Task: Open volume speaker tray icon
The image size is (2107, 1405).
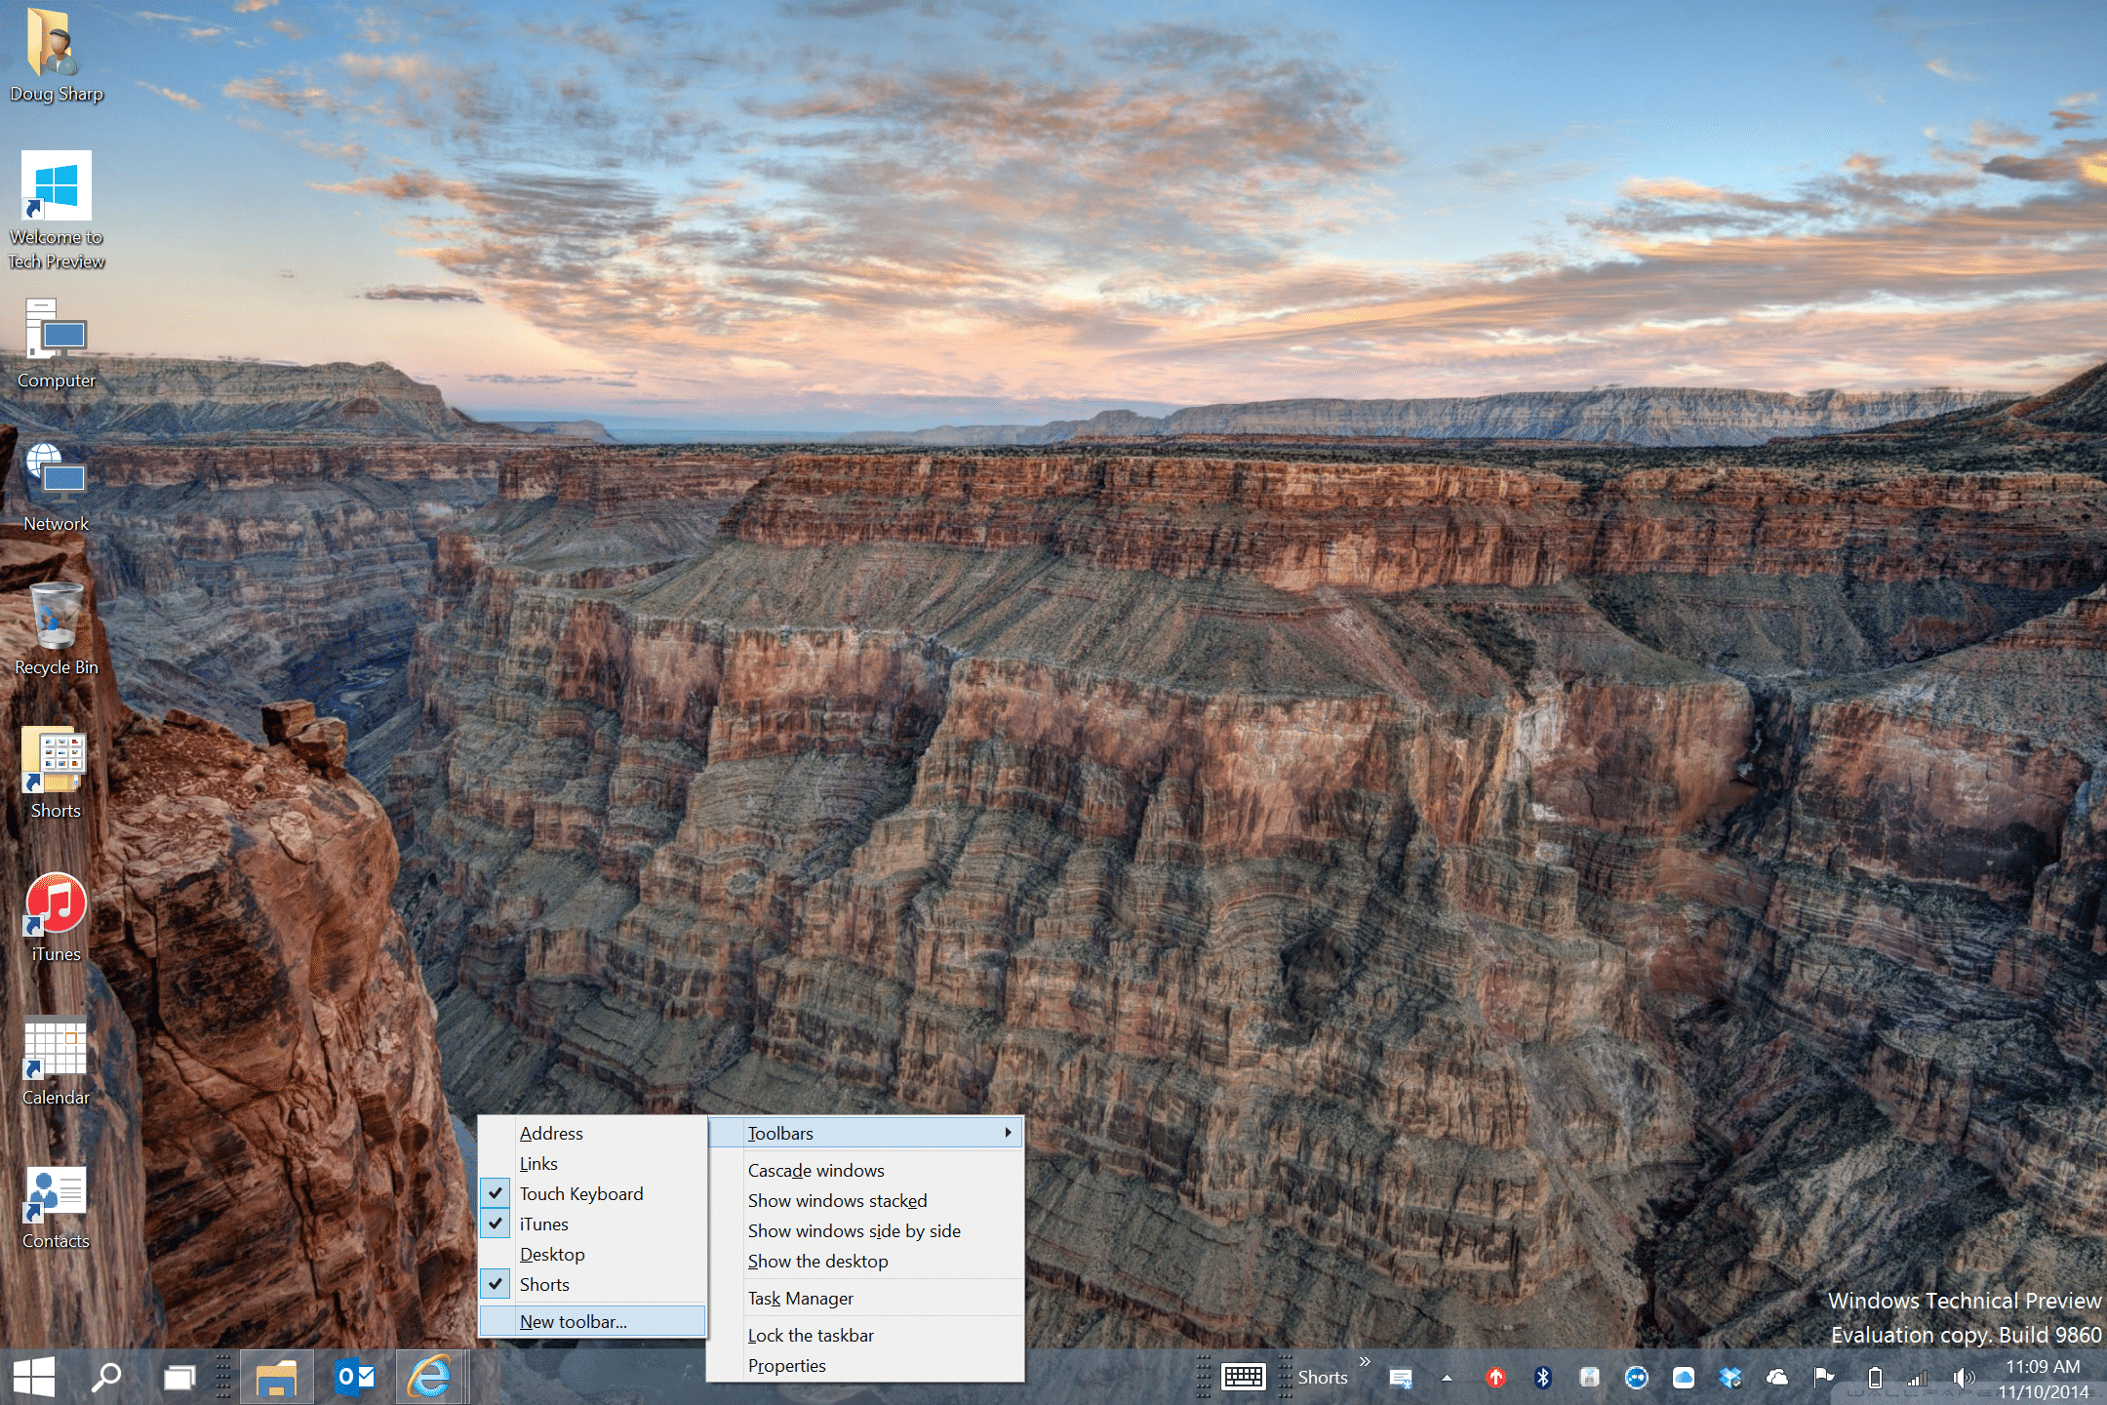Action: (1963, 1378)
